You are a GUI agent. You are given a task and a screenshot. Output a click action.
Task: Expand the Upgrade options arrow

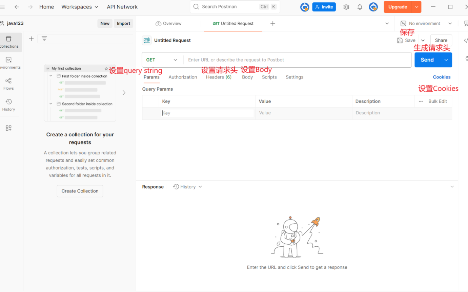[x=416, y=7]
